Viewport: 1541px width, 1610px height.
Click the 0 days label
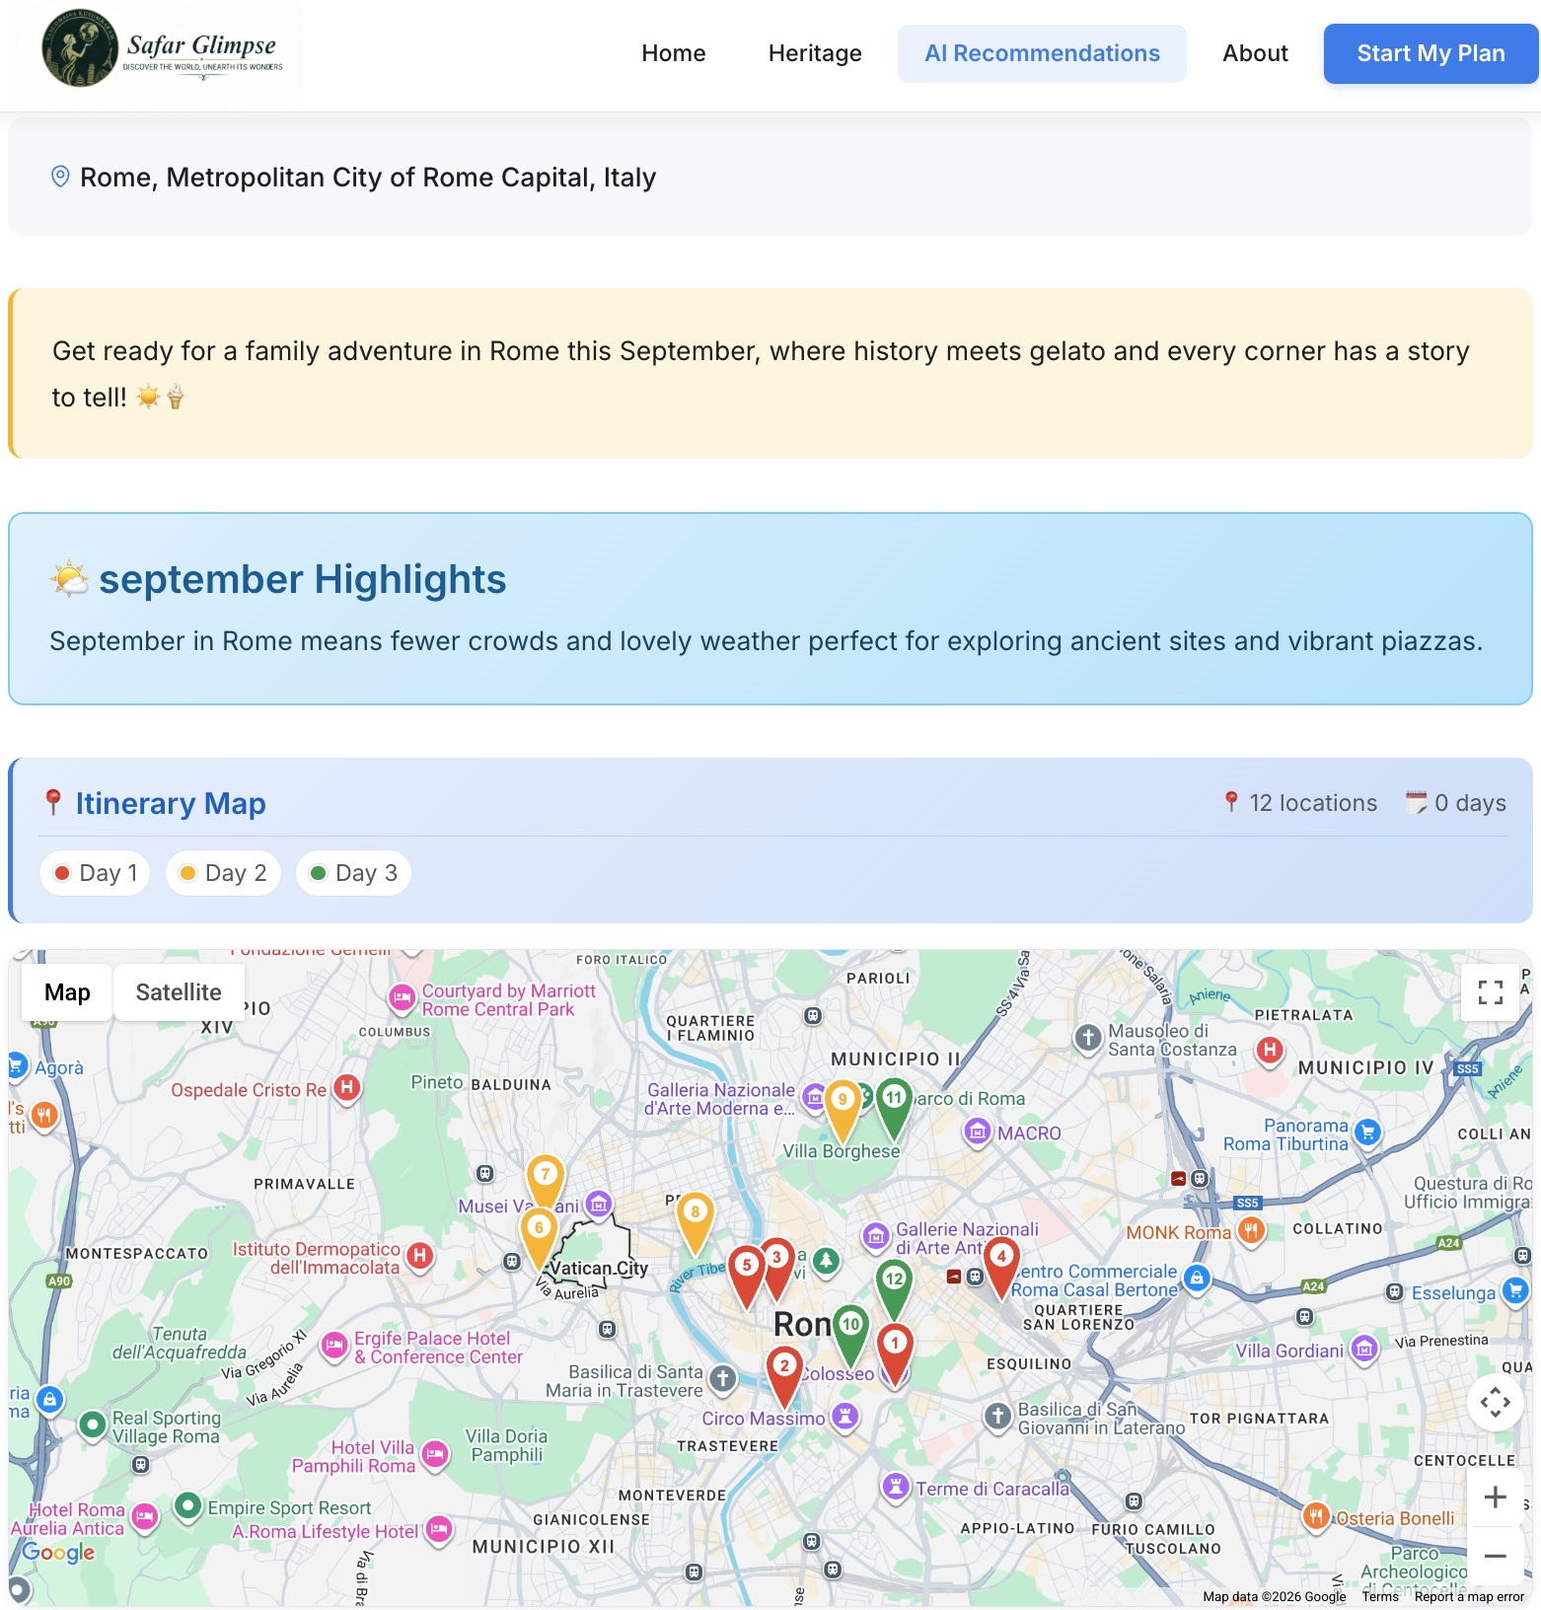coord(1456,803)
